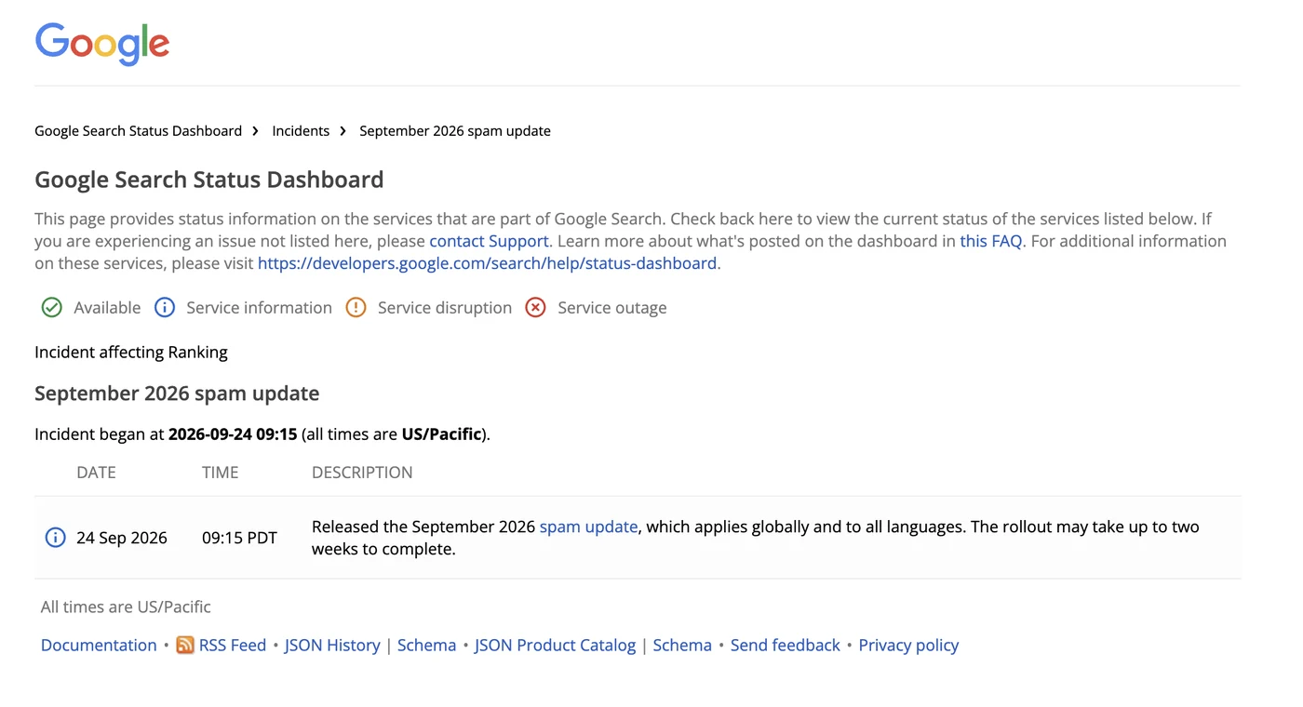The image size is (1303, 707).
Task: Click the chevron after Google Search Status Dashboard breadcrumb
Action: 256,131
